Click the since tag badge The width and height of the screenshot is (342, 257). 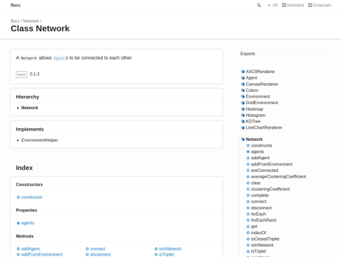[22, 74]
